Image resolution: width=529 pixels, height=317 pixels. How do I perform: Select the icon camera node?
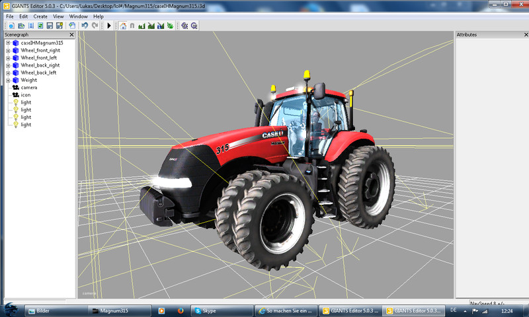(26, 94)
